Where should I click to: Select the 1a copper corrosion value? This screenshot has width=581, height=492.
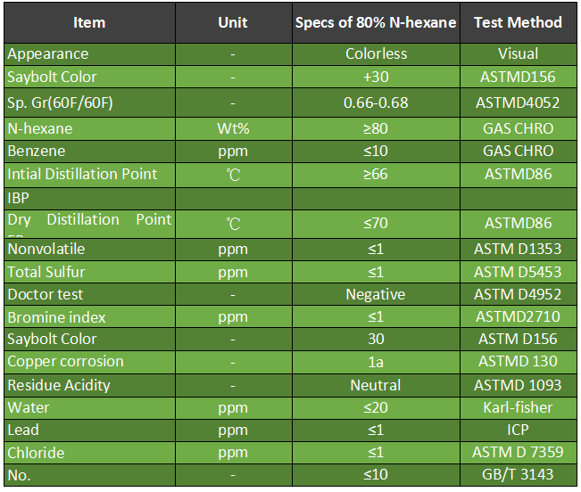click(376, 362)
